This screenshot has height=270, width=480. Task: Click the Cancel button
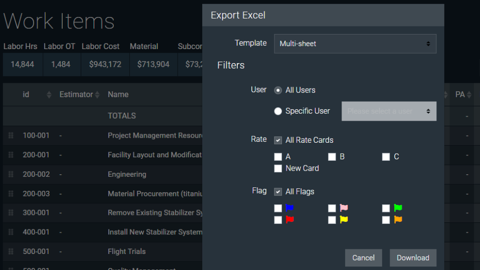point(363,258)
